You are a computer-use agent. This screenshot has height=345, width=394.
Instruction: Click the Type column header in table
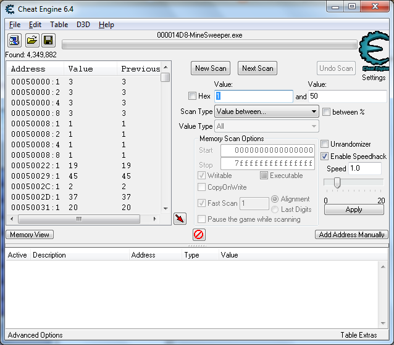click(200, 255)
